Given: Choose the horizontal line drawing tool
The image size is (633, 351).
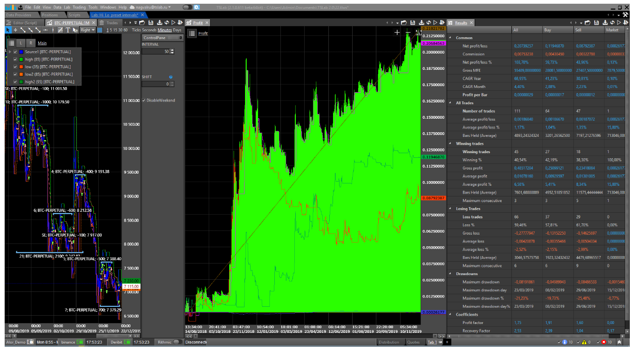Looking at the screenshot, I should 45,30.
